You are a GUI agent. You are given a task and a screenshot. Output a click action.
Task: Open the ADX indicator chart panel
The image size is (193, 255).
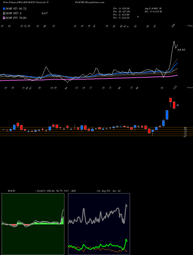click(99, 224)
